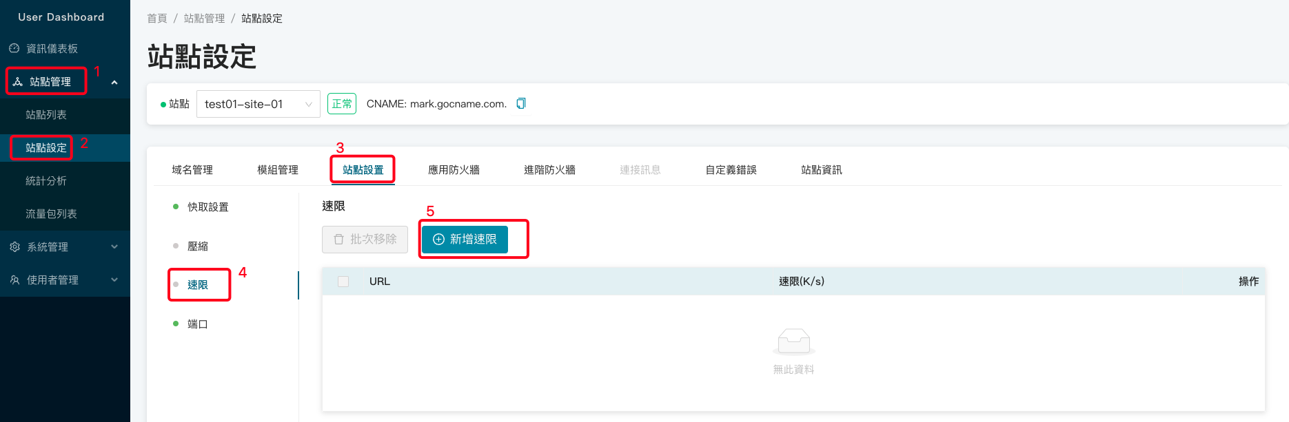Open the test01-site-01 site dropdown
Image resolution: width=1289 pixels, height=422 pixels.
click(258, 104)
